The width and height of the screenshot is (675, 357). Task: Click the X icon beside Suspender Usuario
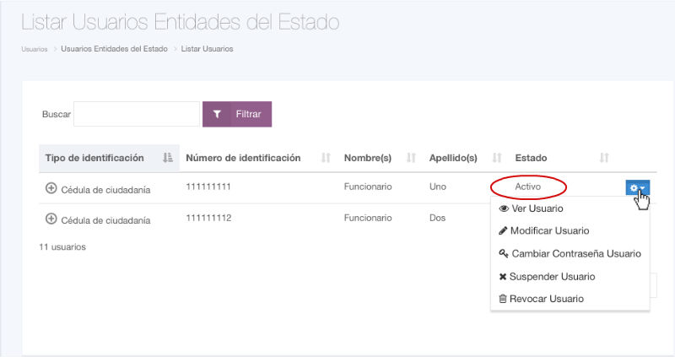click(503, 277)
